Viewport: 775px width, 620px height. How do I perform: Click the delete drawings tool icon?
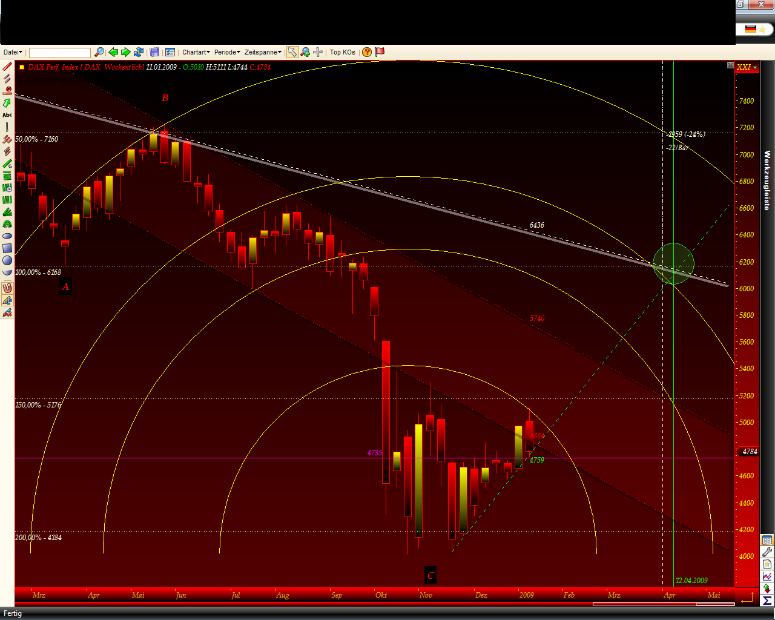7,312
